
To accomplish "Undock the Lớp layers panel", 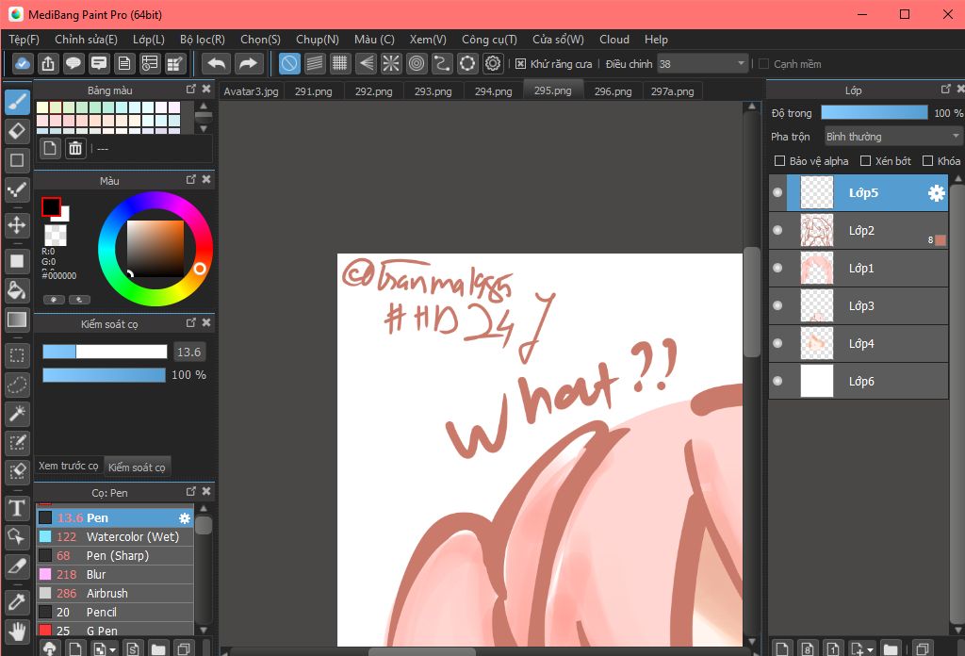I will click(946, 90).
